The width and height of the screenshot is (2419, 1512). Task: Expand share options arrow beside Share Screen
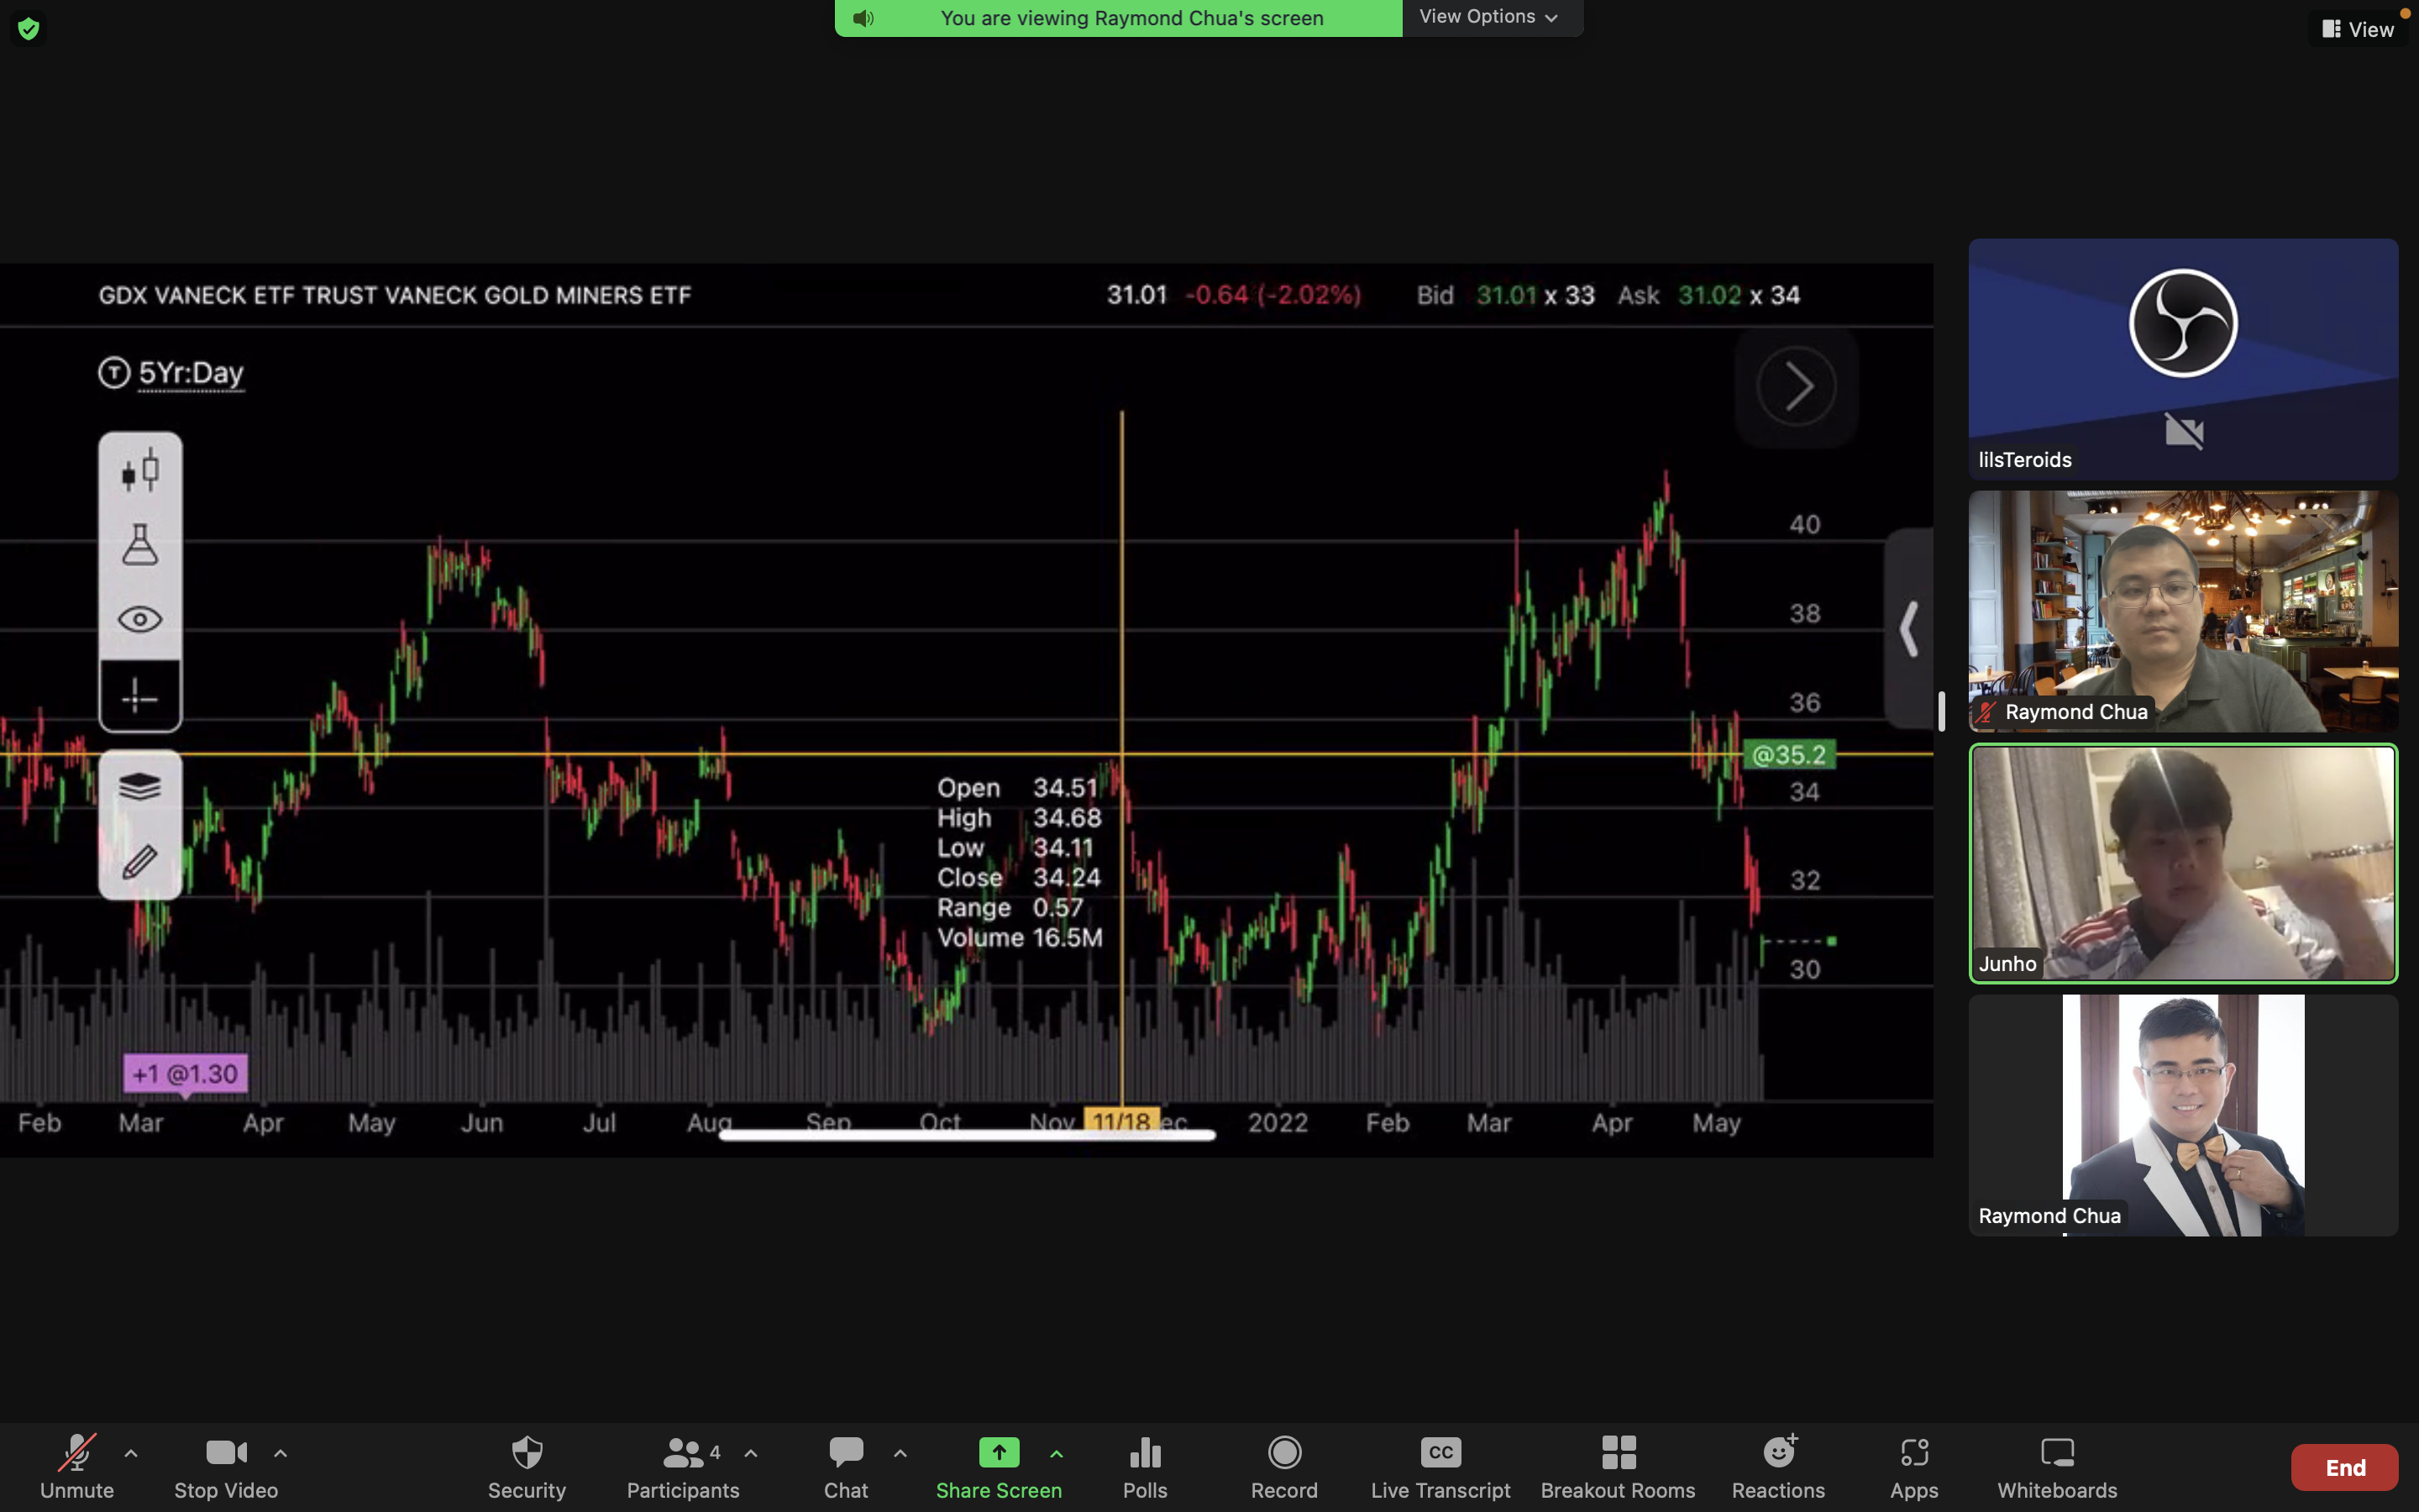click(1057, 1453)
